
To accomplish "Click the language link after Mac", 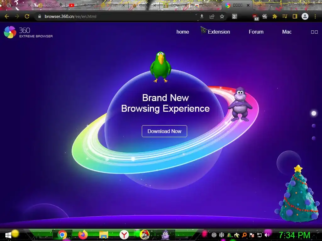I will [x=314, y=32].
